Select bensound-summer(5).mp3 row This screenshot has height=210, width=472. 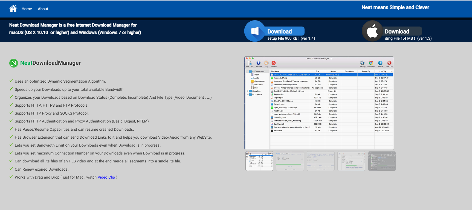coord(331,84)
